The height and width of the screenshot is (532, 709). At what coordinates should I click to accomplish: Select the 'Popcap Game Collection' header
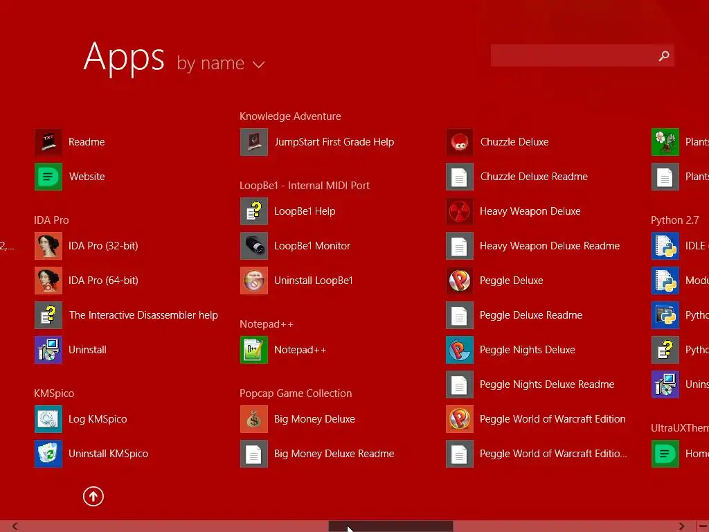(296, 393)
